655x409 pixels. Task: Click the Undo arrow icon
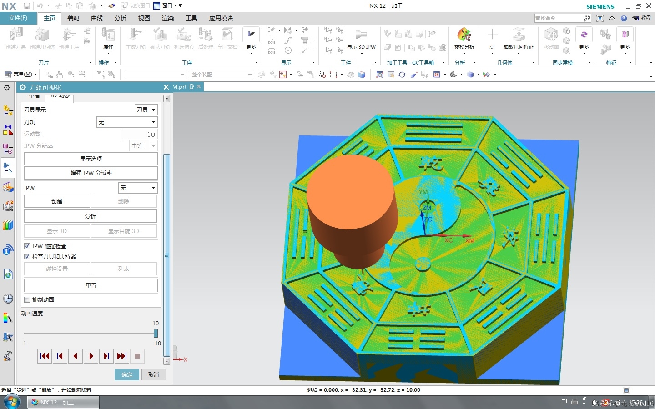coord(40,6)
